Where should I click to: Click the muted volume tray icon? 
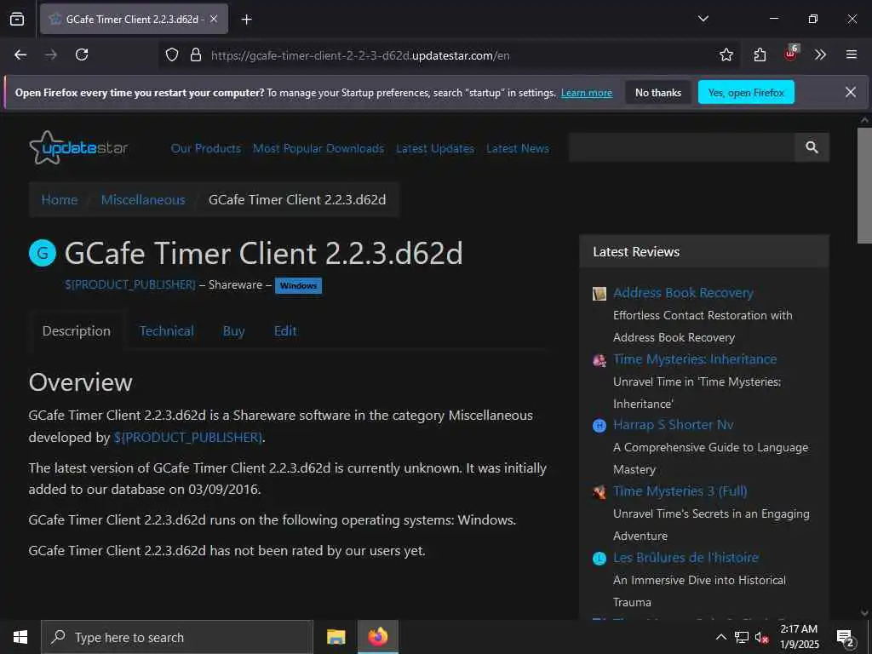(761, 637)
